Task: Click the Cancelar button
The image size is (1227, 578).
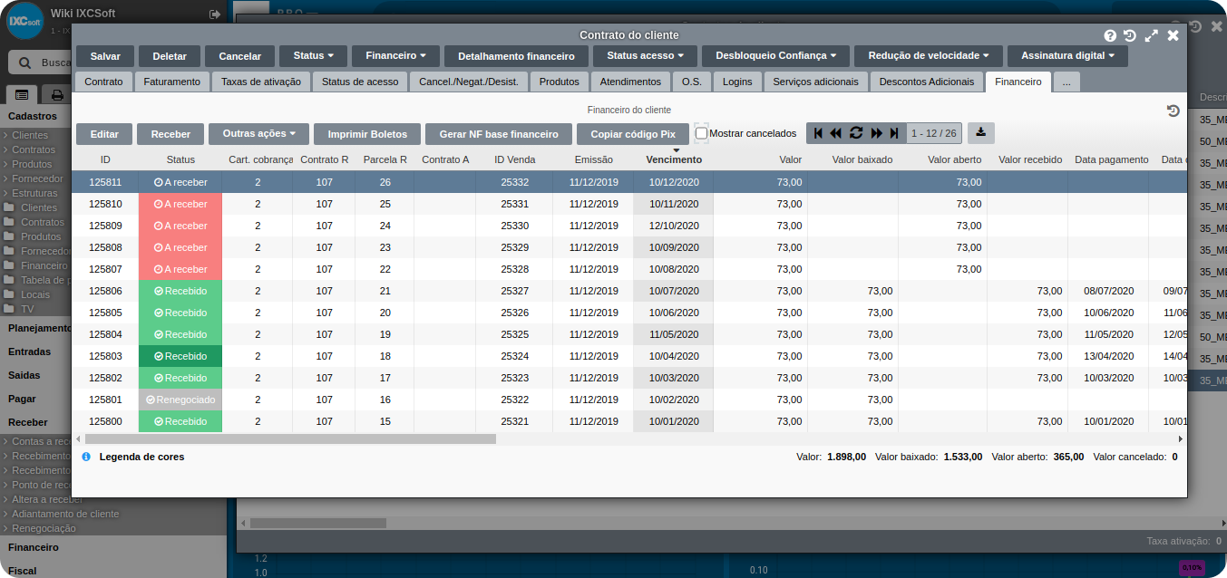Action: click(x=240, y=56)
